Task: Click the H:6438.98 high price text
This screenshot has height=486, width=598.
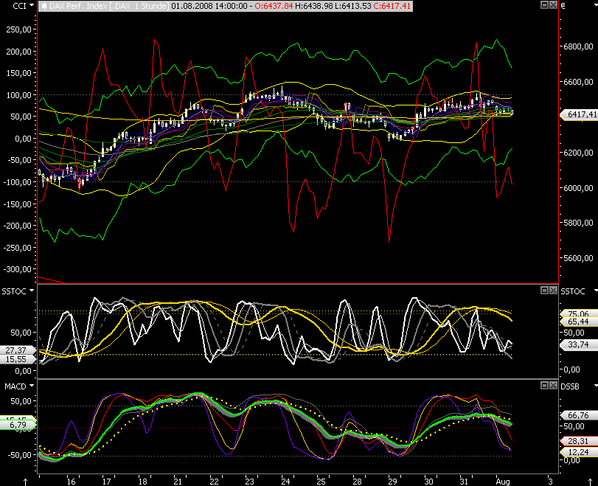Action: pyautogui.click(x=313, y=6)
